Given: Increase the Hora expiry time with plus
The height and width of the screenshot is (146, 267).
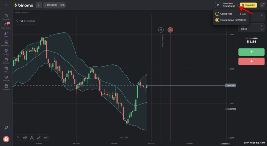Looking at the screenshot, I should pyautogui.click(x=261, y=26).
